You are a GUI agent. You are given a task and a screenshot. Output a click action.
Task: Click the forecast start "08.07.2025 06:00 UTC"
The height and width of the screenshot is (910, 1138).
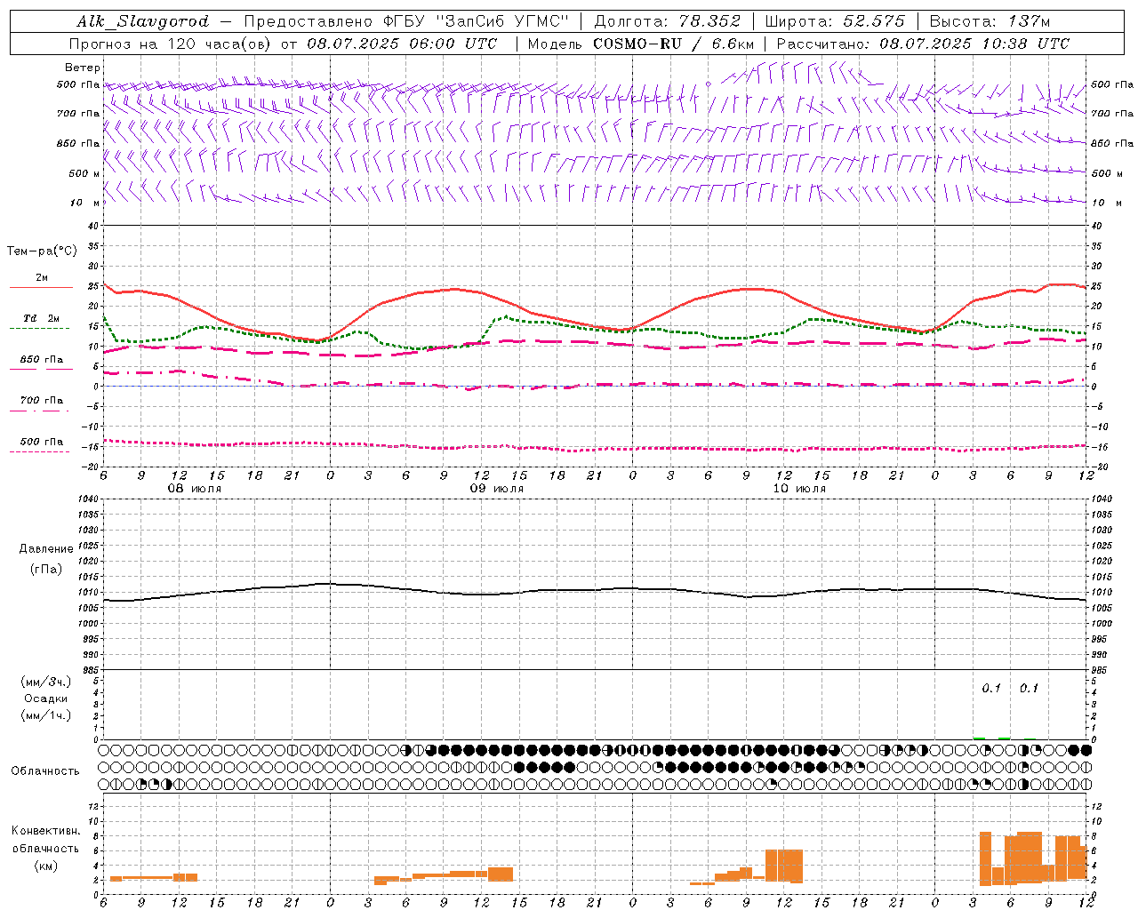[402, 44]
